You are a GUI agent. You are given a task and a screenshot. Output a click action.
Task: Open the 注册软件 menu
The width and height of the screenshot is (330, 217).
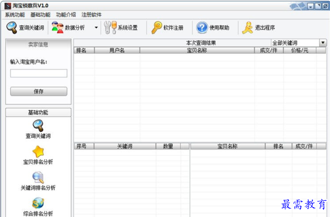91,15
